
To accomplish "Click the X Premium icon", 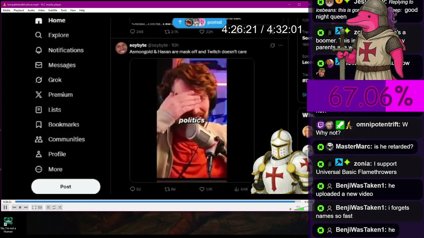I will click(x=39, y=95).
